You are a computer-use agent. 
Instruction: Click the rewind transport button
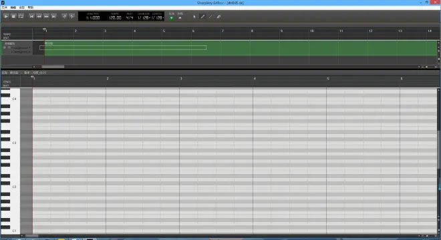click(x=39, y=16)
